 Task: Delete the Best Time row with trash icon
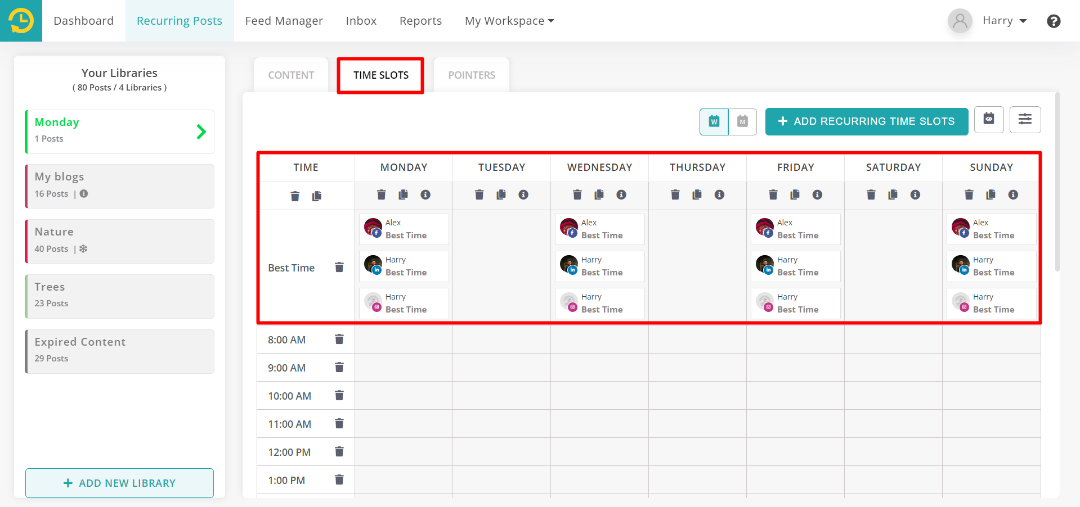[x=339, y=268]
